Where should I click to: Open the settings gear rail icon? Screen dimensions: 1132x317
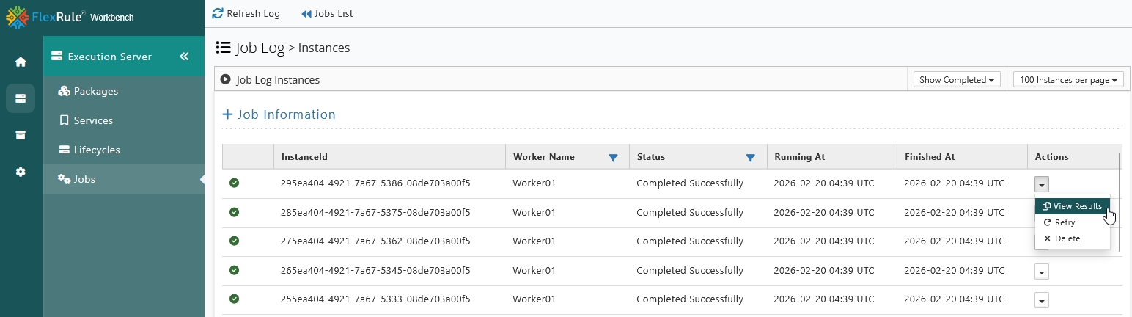tap(21, 172)
